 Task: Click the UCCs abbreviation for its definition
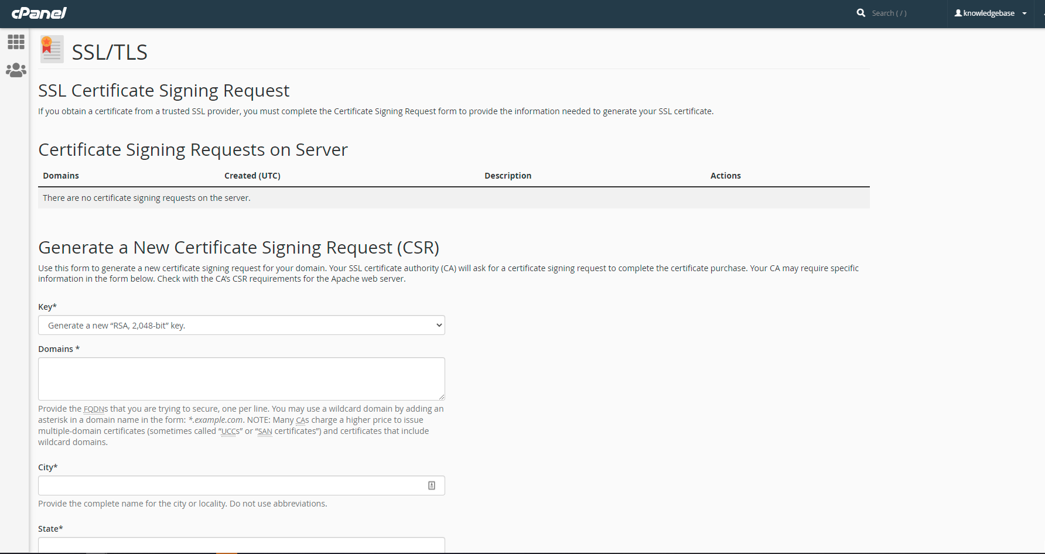(230, 431)
